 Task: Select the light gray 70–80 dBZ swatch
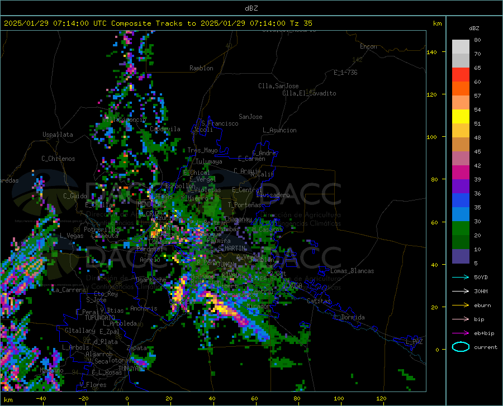(x=461, y=47)
